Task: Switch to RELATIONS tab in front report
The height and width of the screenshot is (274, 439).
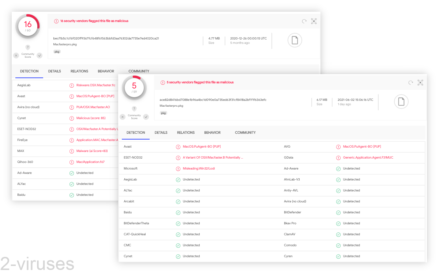Action: click(x=186, y=133)
